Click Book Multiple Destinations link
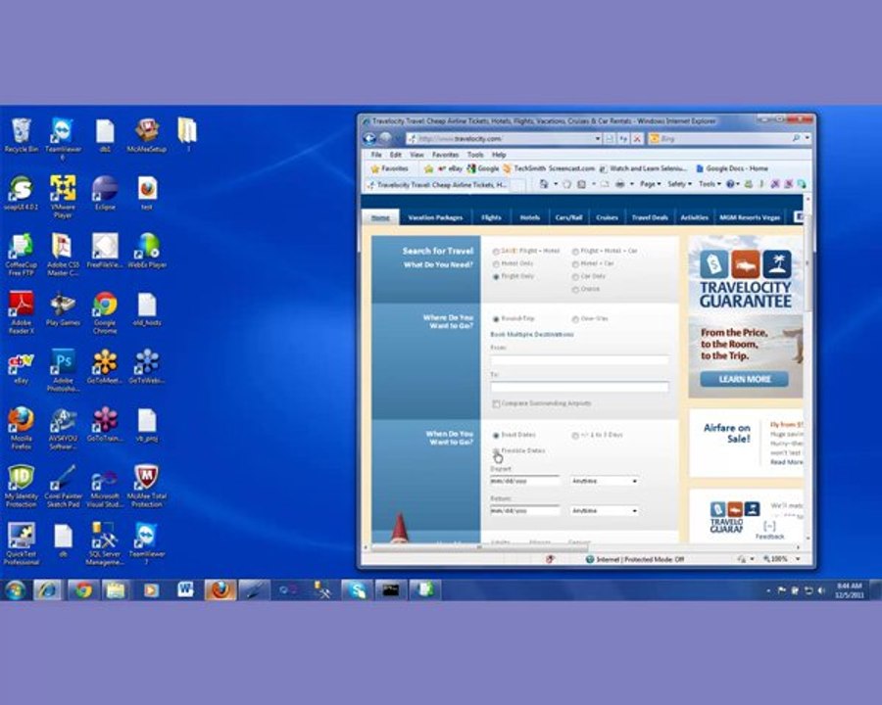 pyautogui.click(x=531, y=335)
